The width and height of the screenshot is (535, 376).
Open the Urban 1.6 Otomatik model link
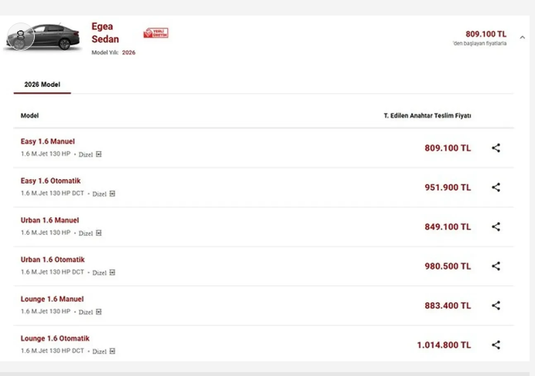point(53,260)
